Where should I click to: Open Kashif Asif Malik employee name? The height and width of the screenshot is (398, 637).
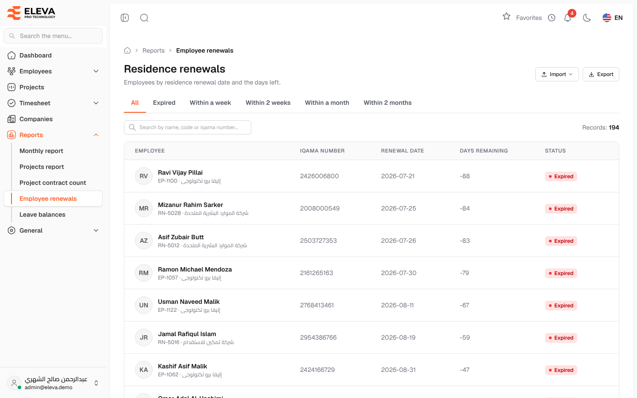coord(182,366)
